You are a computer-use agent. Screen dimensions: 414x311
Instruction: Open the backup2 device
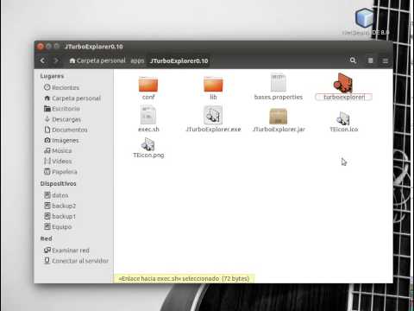pyautogui.click(x=60, y=206)
